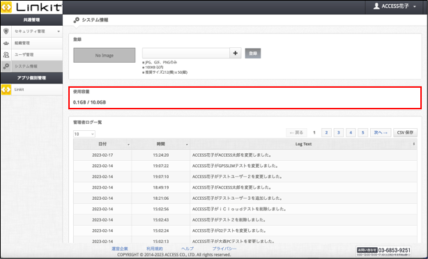Viewport: 428px width, 259px height.
Task: Open the 利用規約 footer link
Action: [155, 249]
